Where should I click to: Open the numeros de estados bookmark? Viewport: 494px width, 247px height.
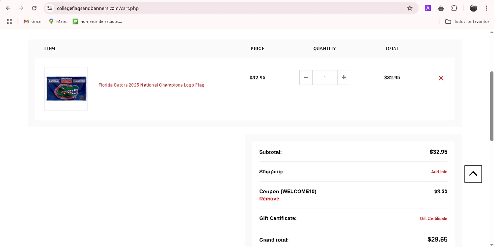click(97, 21)
